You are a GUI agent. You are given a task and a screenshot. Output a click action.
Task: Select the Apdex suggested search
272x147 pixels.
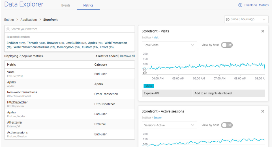point(93,43)
